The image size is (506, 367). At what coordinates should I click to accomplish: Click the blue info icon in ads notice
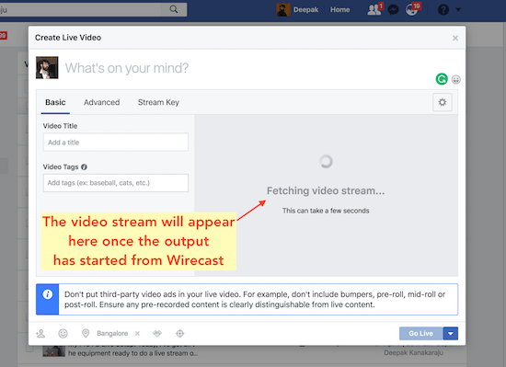pos(48,294)
